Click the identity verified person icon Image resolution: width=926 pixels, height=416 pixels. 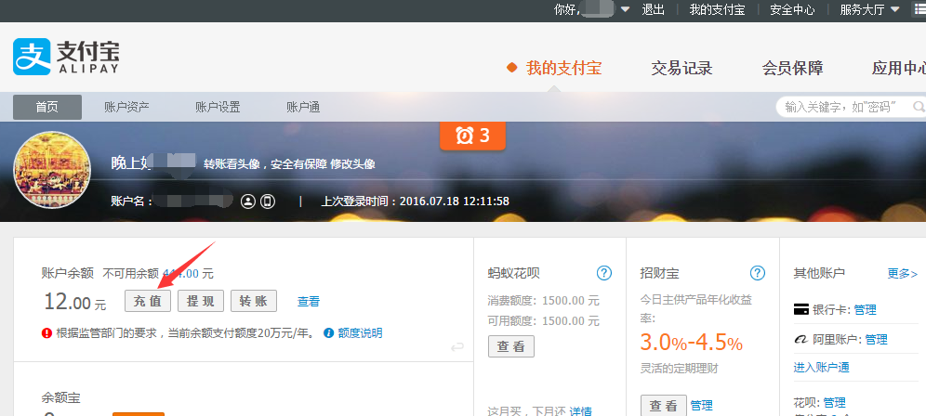[248, 201]
